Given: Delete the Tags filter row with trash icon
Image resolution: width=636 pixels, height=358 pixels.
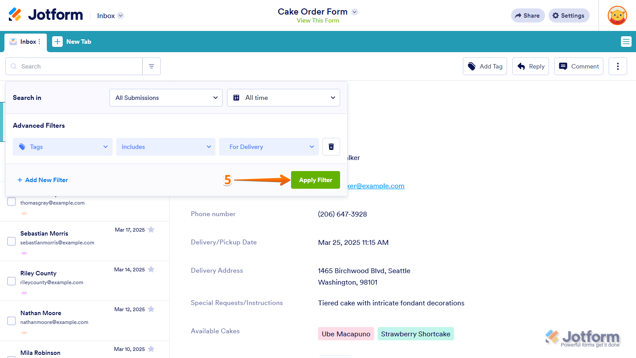Looking at the screenshot, I should [331, 146].
